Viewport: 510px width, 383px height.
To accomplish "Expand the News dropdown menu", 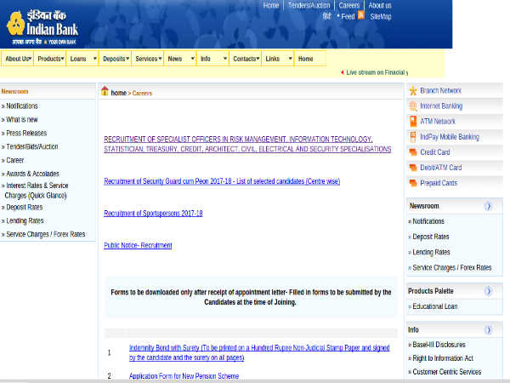I will coord(180,59).
